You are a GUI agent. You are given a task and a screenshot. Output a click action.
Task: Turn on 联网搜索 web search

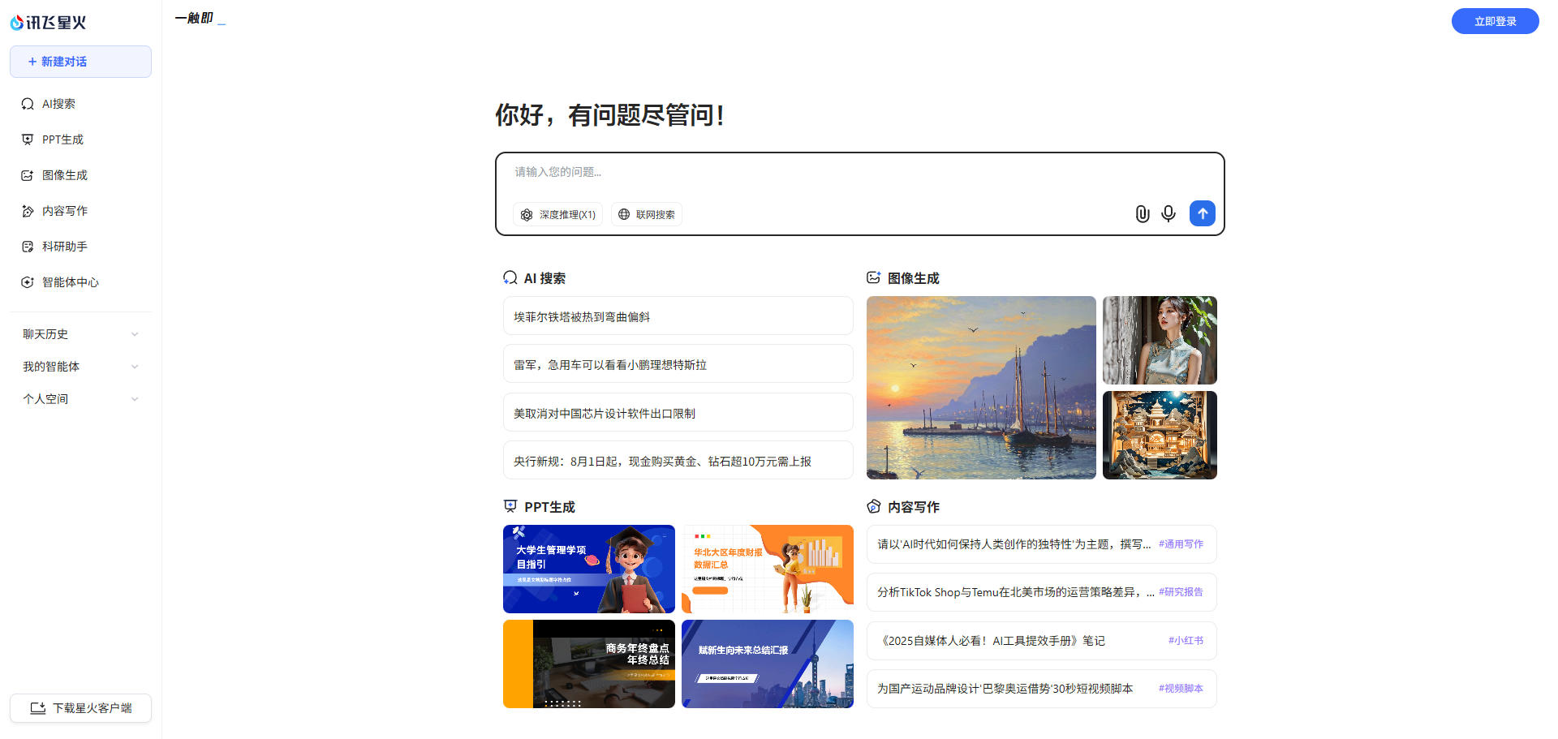click(x=647, y=214)
